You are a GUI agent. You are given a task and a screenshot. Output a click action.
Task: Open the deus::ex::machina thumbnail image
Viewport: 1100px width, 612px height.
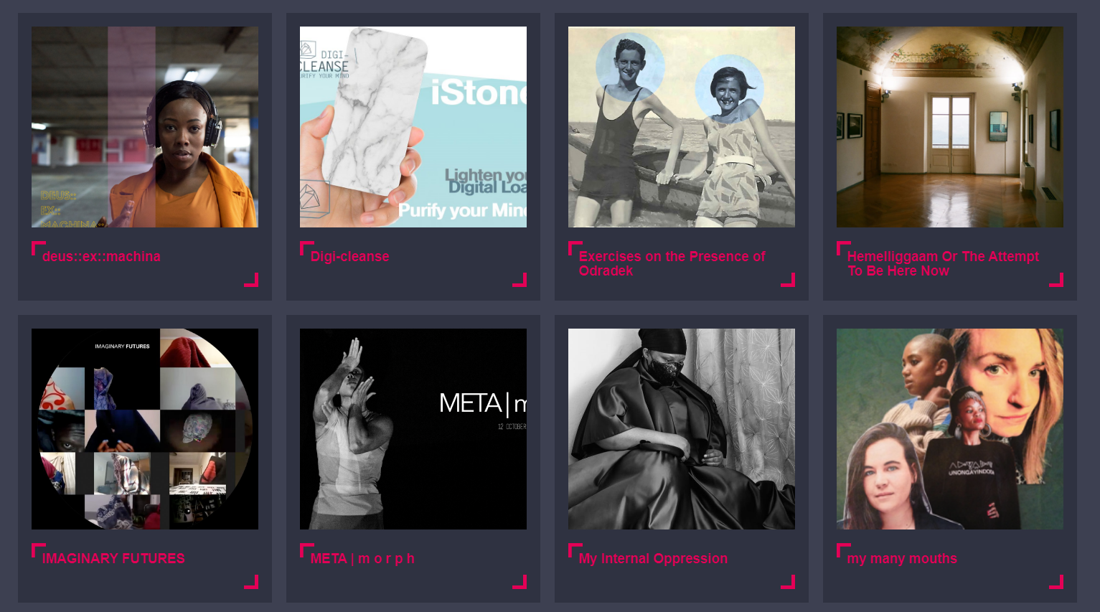click(145, 127)
